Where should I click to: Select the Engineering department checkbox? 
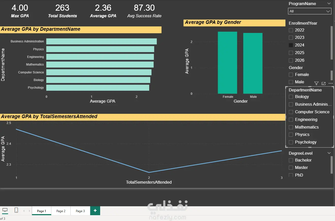click(x=291, y=120)
